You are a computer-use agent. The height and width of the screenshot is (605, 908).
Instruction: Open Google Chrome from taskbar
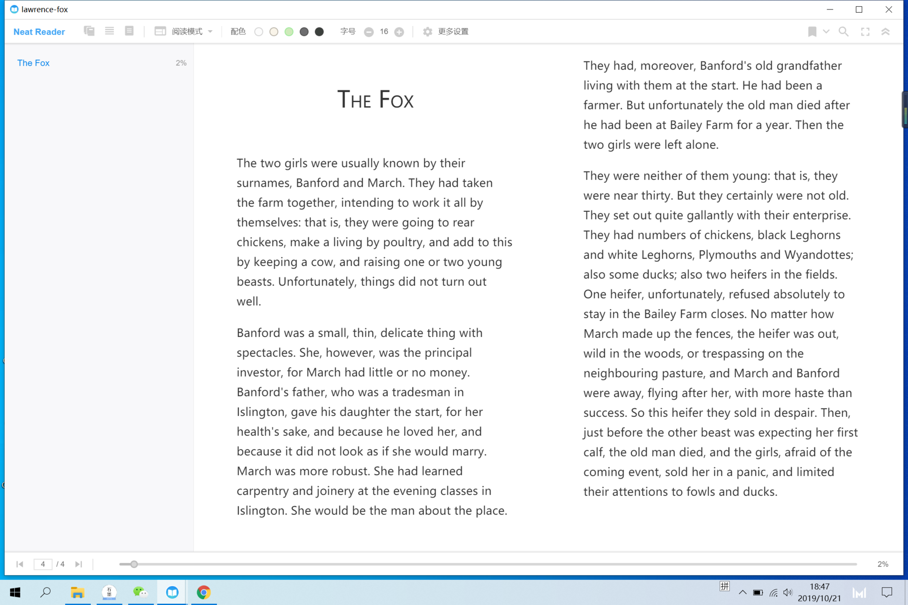pyautogui.click(x=204, y=592)
